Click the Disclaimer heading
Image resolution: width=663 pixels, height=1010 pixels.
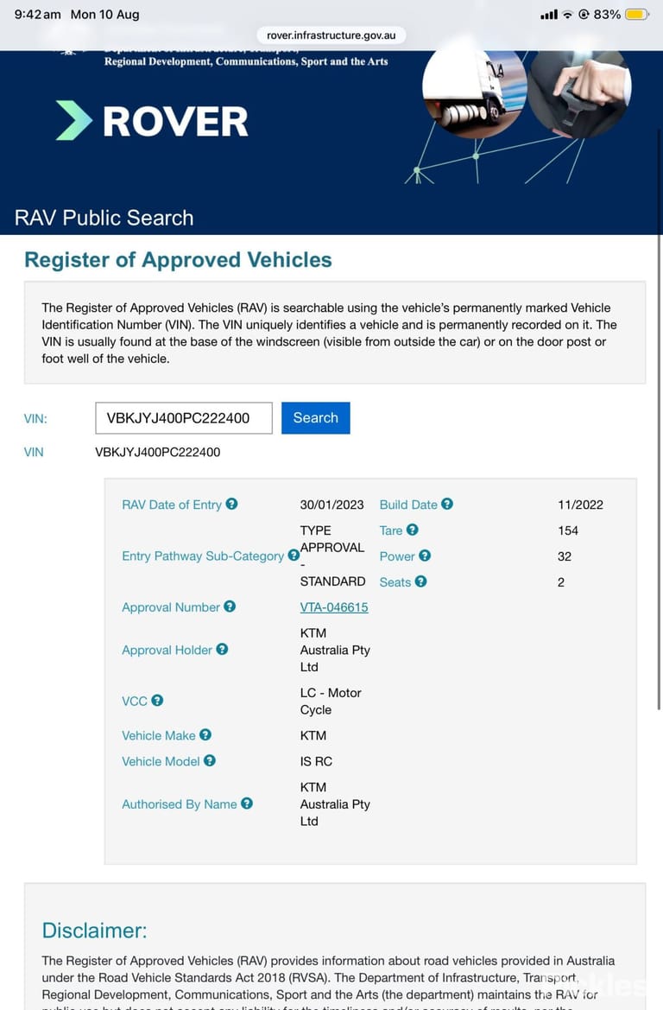[x=95, y=931]
